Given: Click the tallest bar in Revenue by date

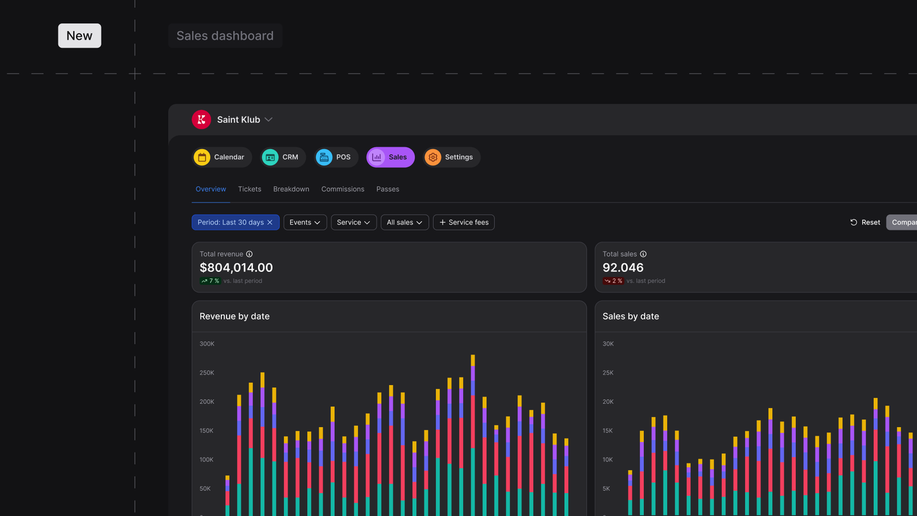Looking at the screenshot, I should coord(473,435).
